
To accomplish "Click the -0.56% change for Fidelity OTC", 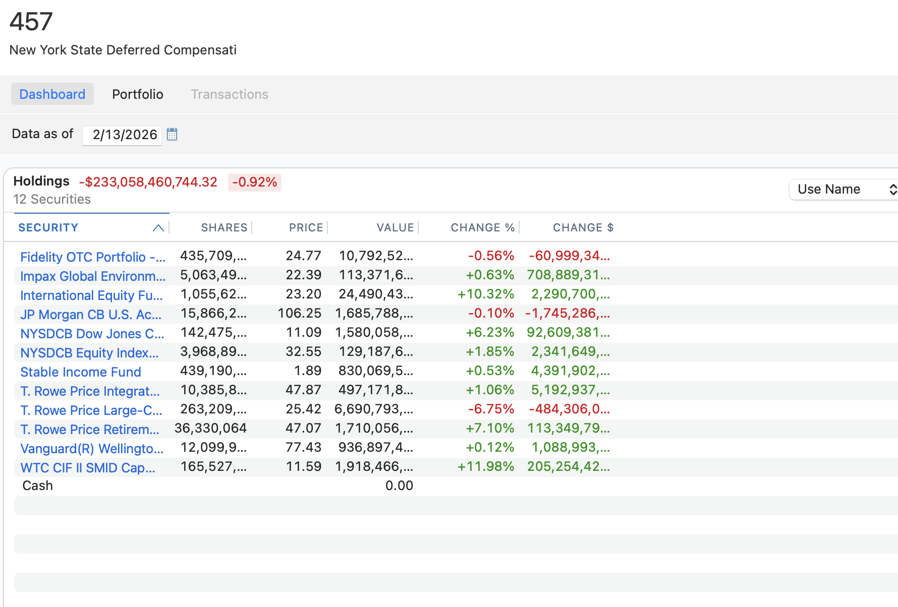I will coord(491,256).
